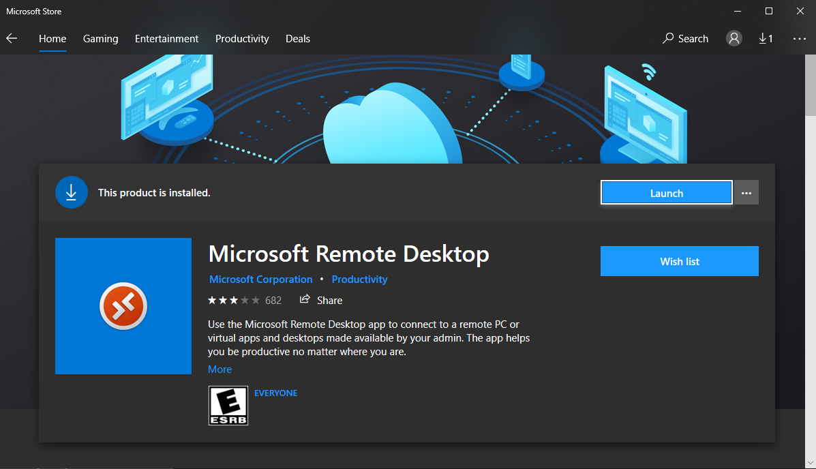Add the app to Wish list

click(680, 261)
